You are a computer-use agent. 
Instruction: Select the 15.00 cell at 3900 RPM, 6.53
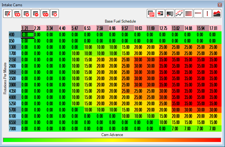[90, 85]
